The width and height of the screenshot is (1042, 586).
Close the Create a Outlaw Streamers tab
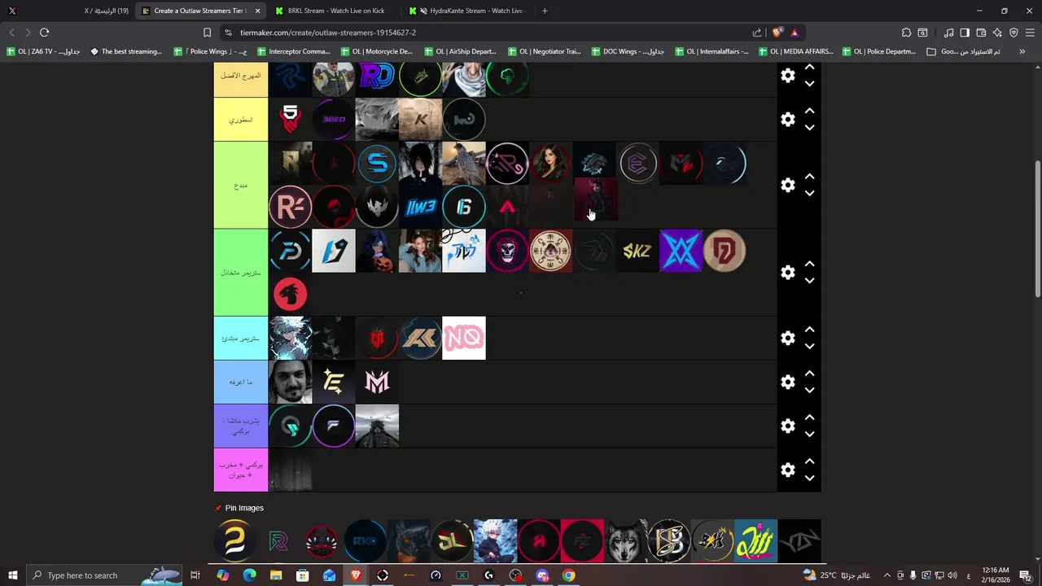pos(258,11)
